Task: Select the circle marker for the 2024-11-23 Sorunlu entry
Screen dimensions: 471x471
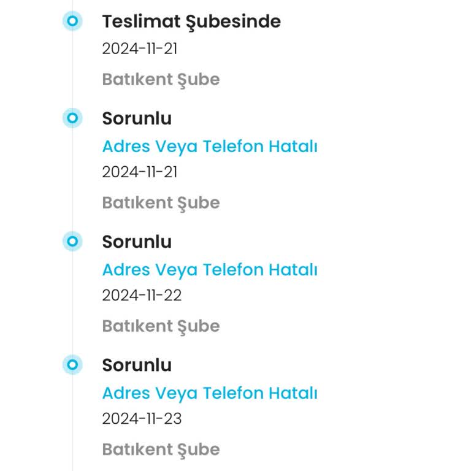Action: 72,365
